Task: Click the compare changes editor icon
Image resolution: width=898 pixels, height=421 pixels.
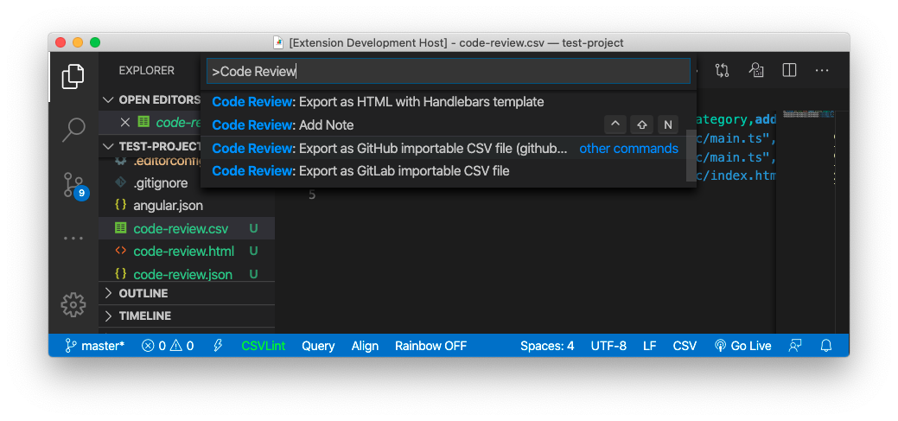Action: point(723,70)
